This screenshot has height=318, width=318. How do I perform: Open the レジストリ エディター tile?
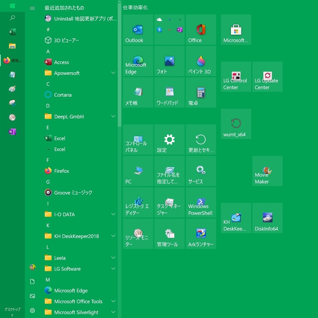tap(138, 202)
